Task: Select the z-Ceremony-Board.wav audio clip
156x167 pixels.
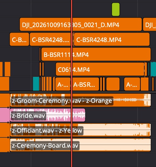Action: [80, 145]
